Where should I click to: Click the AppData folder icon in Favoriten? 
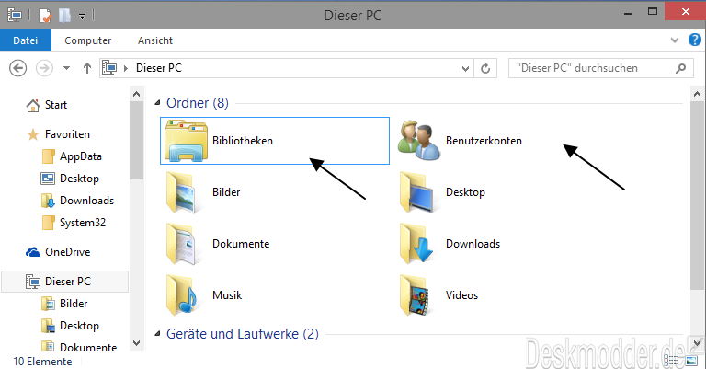[48, 156]
